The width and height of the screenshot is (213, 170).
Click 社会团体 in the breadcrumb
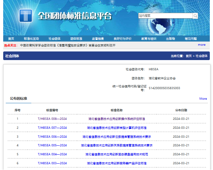202,56
